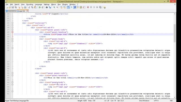Viewport: 181px width, 102px height.
Task: Collapse the row div fold on line 25
Action: tap(12, 25)
